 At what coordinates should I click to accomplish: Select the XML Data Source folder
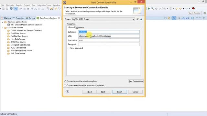click(x=16, y=53)
